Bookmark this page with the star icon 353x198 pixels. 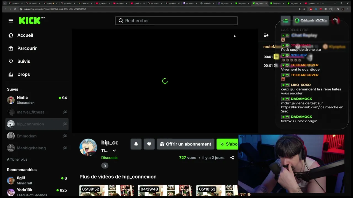(304, 9)
